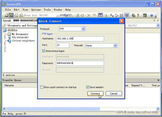Open Help via blue question icon
The height and width of the screenshot is (117, 162).
pos(152,15)
